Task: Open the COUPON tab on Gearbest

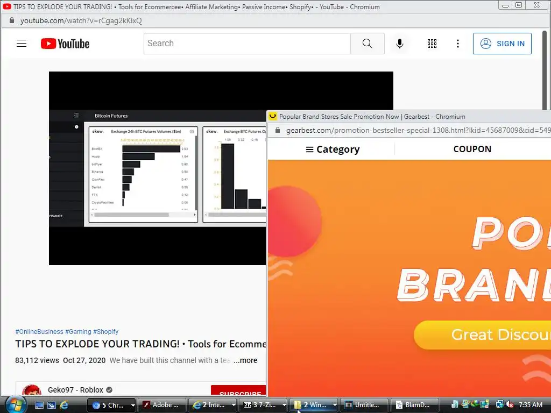Action: [x=472, y=149]
